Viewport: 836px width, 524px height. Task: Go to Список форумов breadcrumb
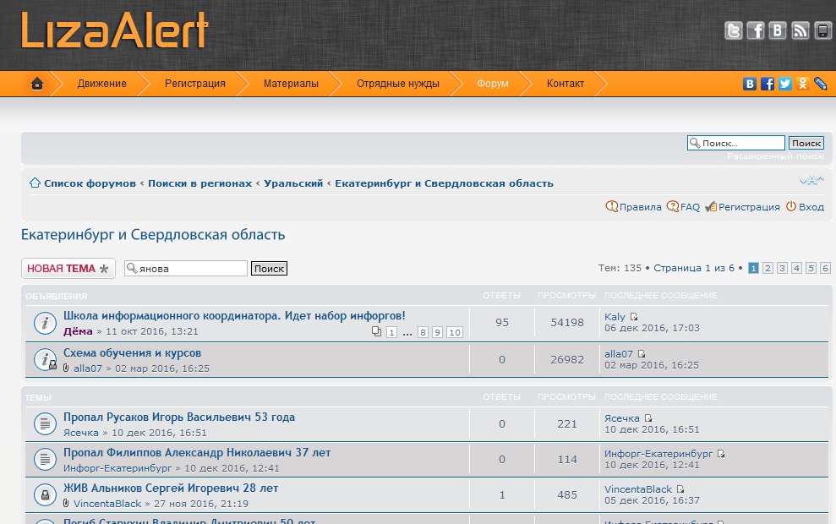(90, 183)
